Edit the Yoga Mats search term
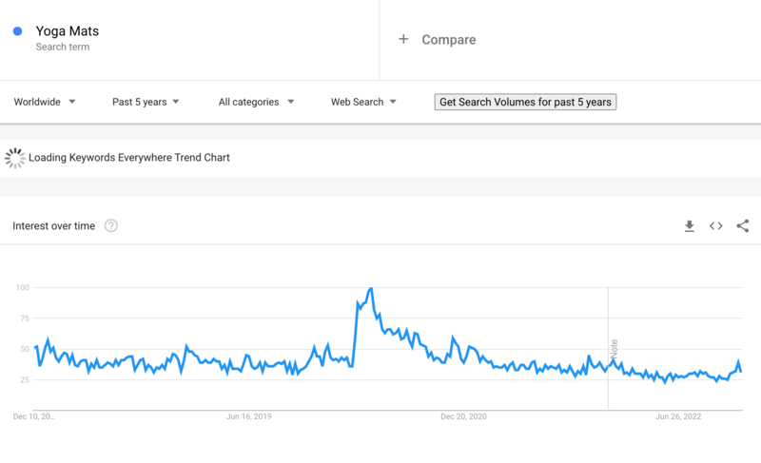Screen dimensions: 761x463 [x=67, y=31]
